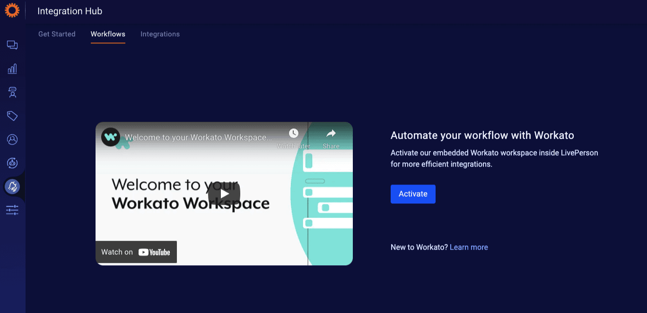Click the Share arrow on video
The image size is (647, 313).
click(x=331, y=134)
